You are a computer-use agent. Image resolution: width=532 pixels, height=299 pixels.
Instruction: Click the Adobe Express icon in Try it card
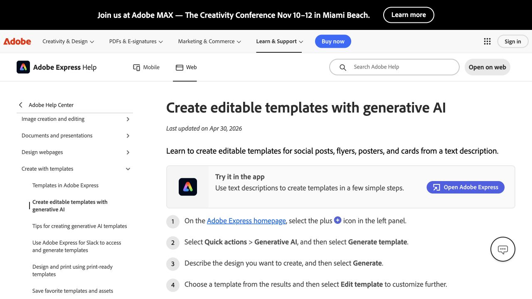click(x=188, y=187)
